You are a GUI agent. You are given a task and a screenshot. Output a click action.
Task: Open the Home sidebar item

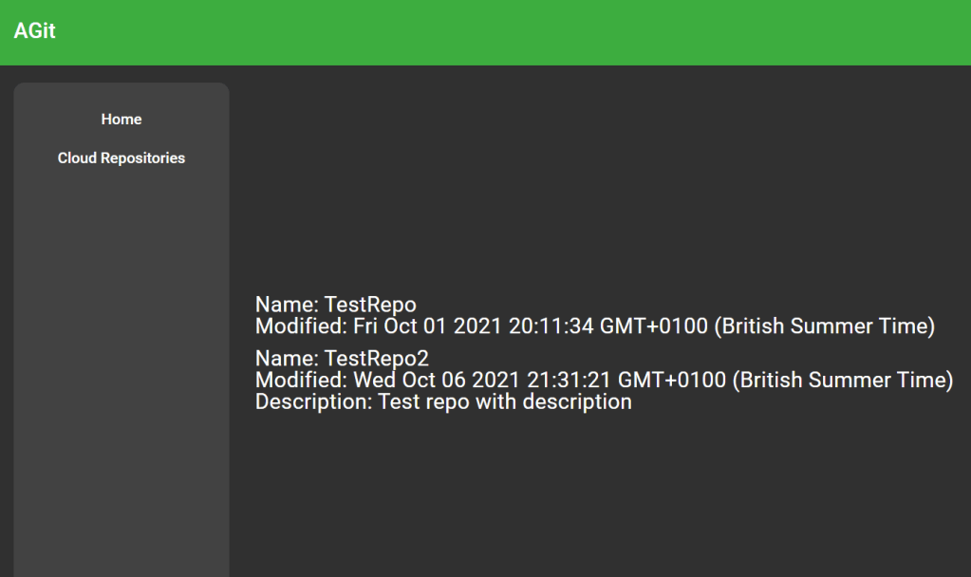(x=121, y=120)
